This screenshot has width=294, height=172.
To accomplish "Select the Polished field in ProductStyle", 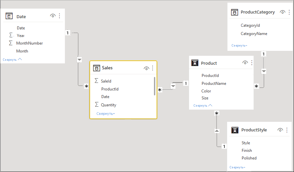I will pyautogui.click(x=249, y=158).
